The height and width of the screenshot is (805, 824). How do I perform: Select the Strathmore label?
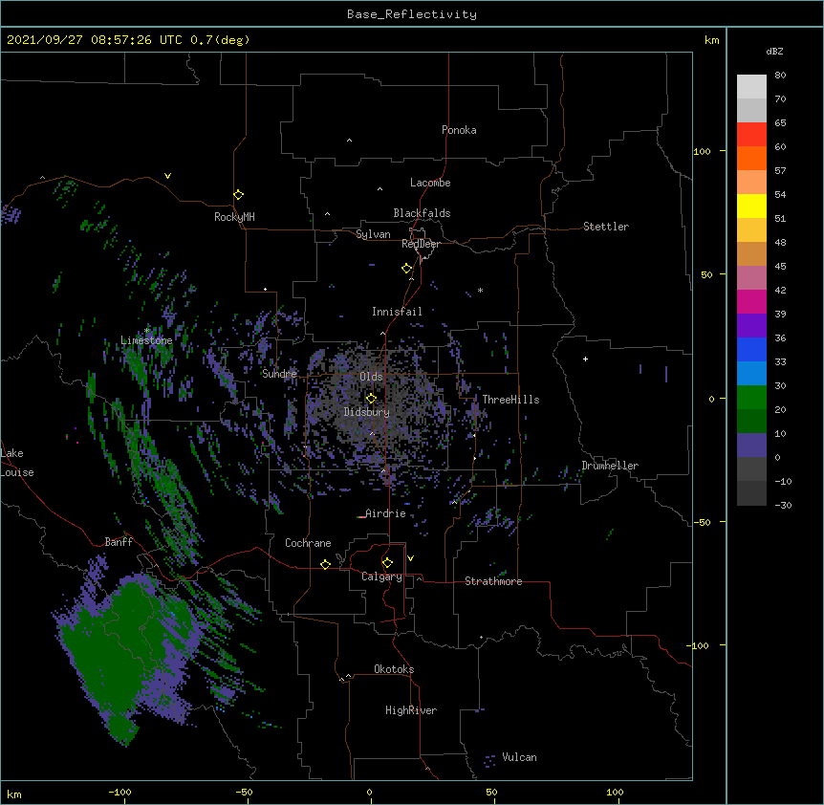493,581
